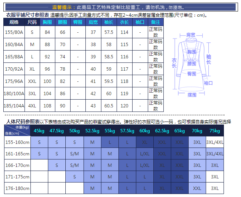Screen dimensions: 241x197
Task: Click the 176-180cm height row label
Action: click(x=17, y=188)
